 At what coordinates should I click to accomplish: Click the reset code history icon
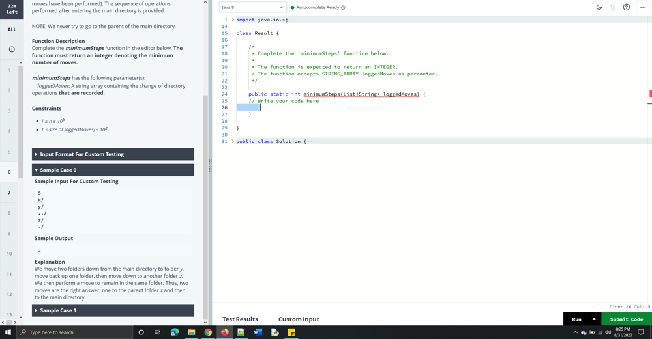(612, 7)
